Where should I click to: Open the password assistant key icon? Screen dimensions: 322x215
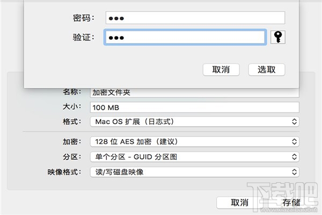(278, 37)
